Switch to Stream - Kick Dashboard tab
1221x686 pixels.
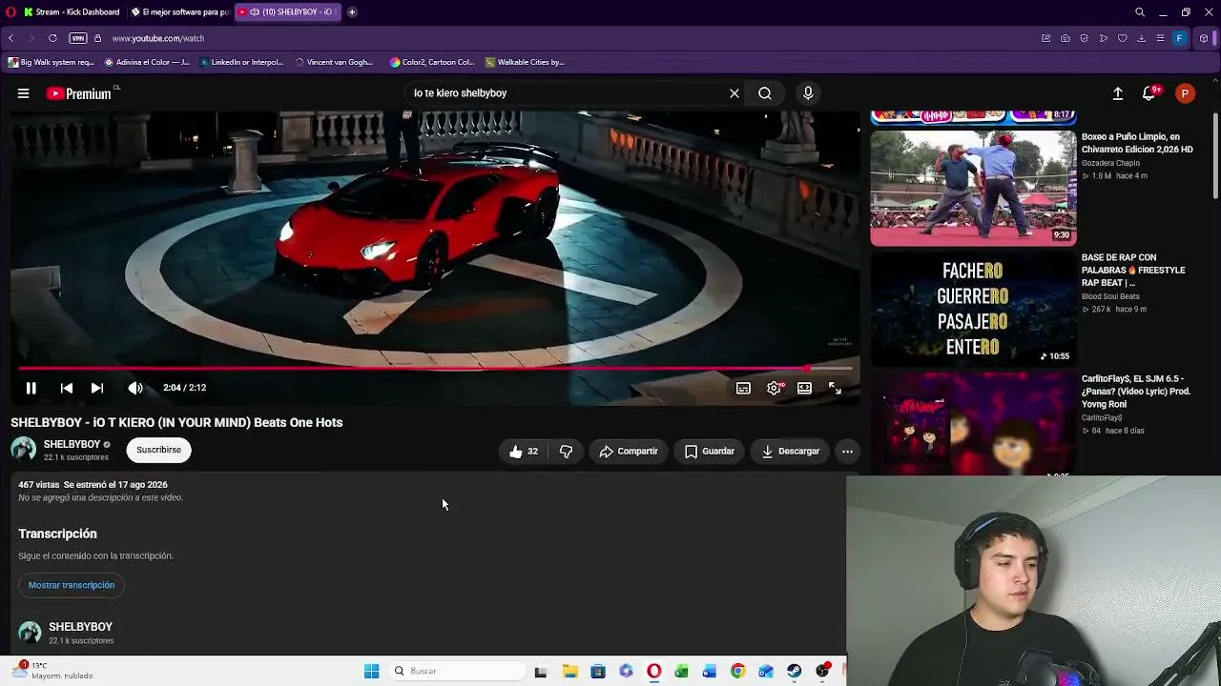(x=72, y=12)
